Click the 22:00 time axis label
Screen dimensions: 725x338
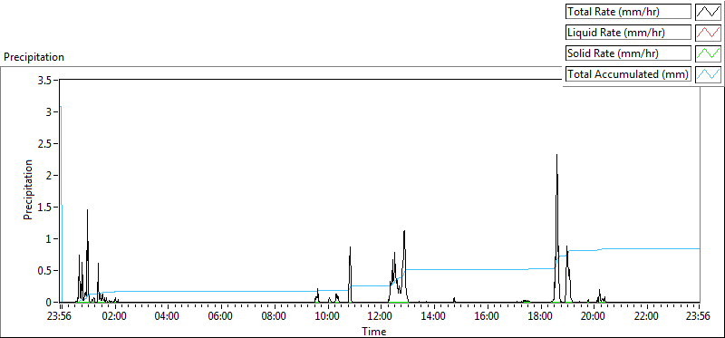tap(646, 317)
